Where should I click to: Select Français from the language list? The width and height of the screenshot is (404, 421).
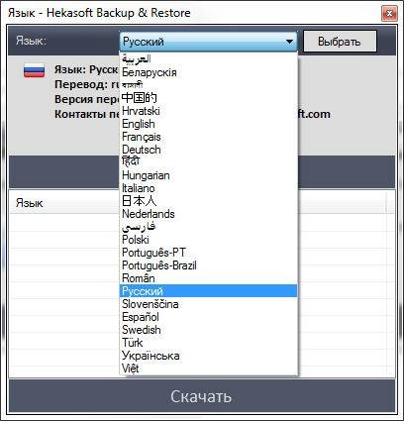209,137
